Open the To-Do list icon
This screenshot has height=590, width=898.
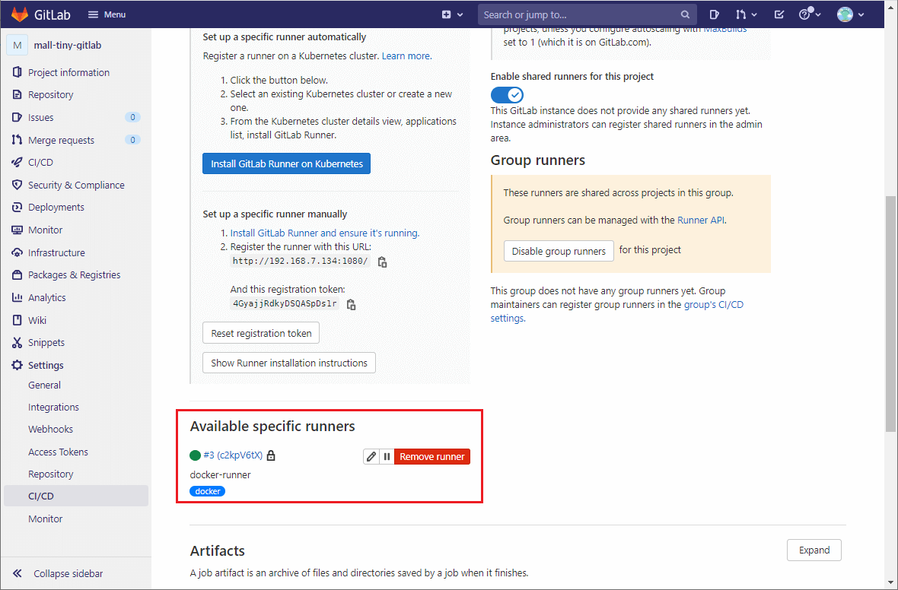(x=779, y=14)
